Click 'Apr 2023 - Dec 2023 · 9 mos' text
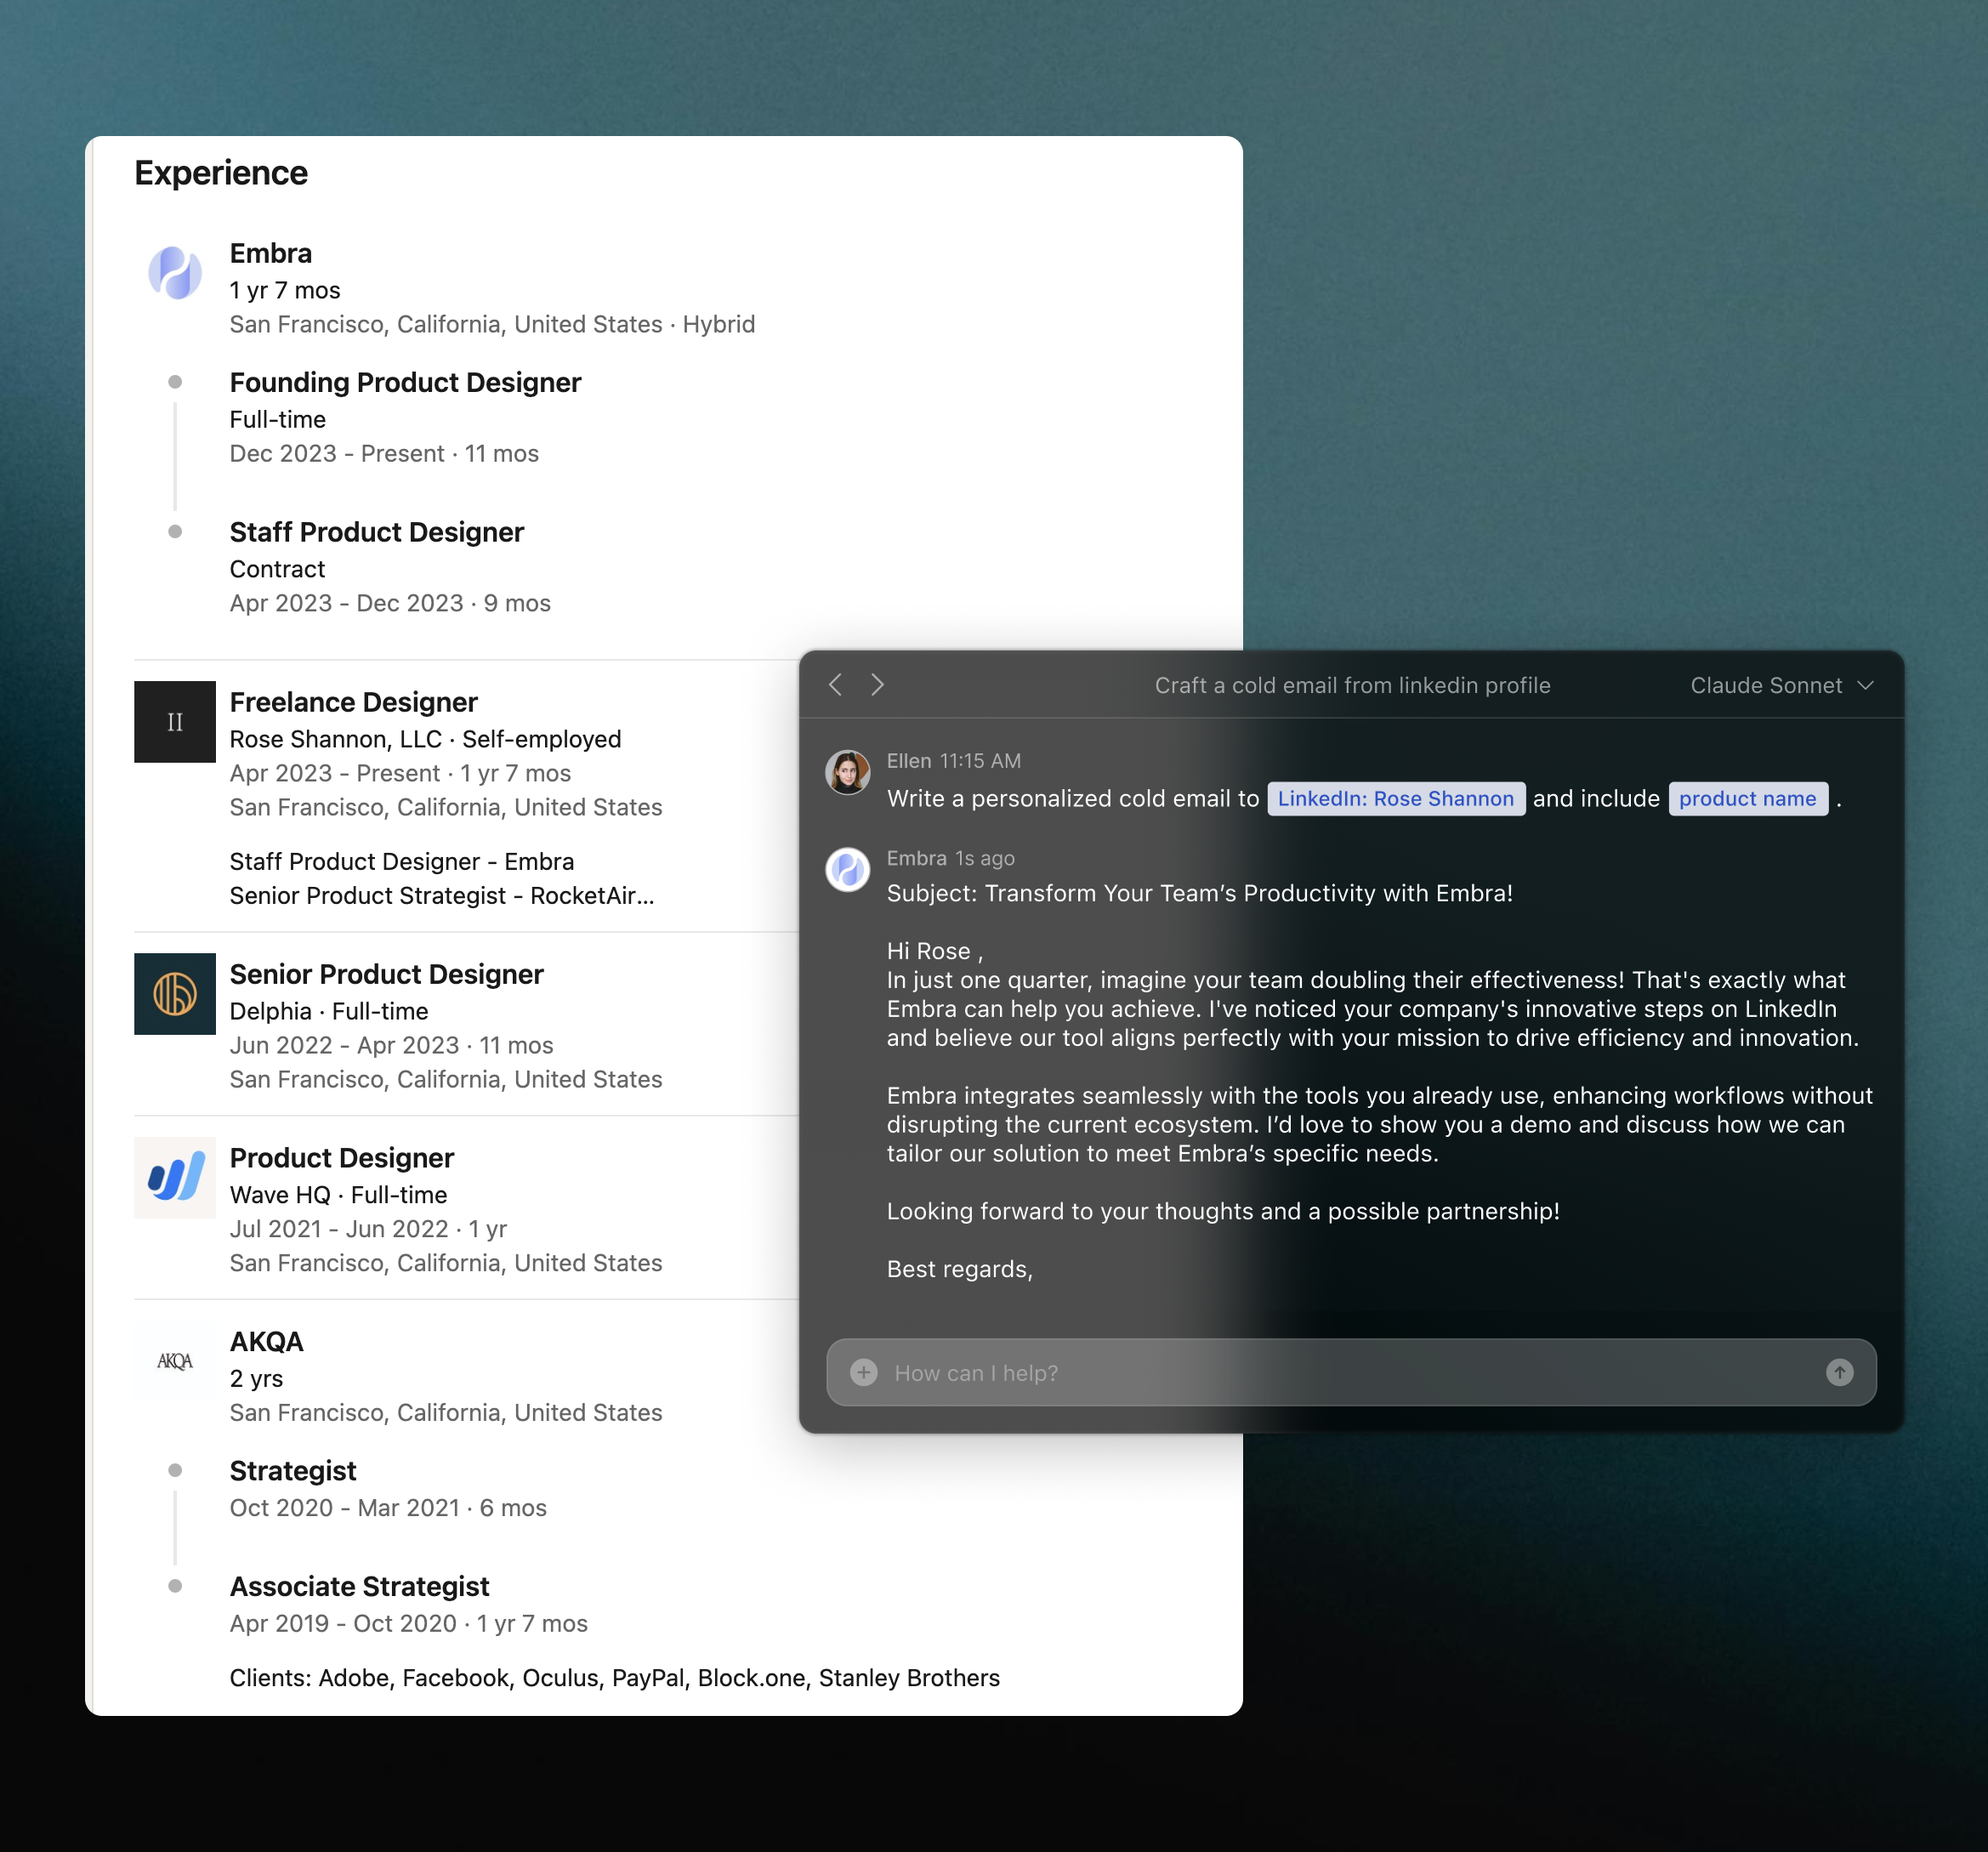1988x1852 pixels. [390, 604]
